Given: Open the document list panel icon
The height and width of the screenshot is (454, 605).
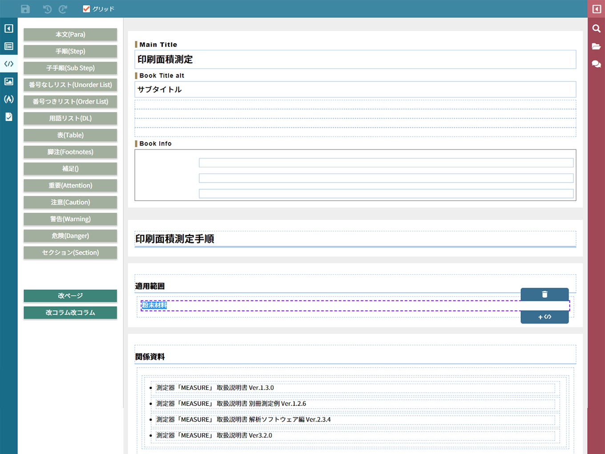Looking at the screenshot, I should [9, 46].
